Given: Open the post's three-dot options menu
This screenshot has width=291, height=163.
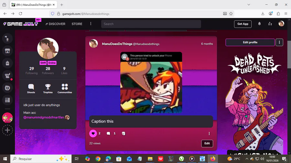Looking at the screenshot, I should click(209, 133).
